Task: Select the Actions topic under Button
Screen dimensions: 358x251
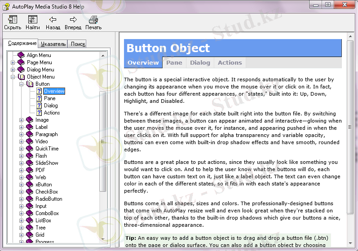Action: click(52, 113)
